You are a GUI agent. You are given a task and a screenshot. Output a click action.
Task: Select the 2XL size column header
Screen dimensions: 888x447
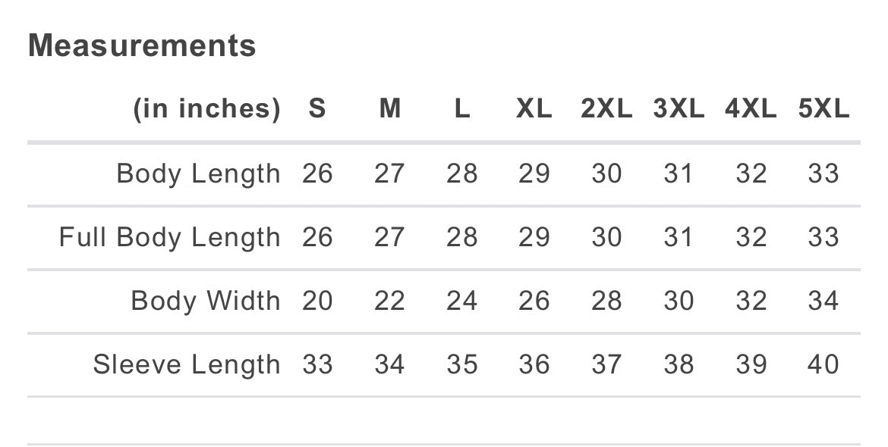click(x=606, y=109)
